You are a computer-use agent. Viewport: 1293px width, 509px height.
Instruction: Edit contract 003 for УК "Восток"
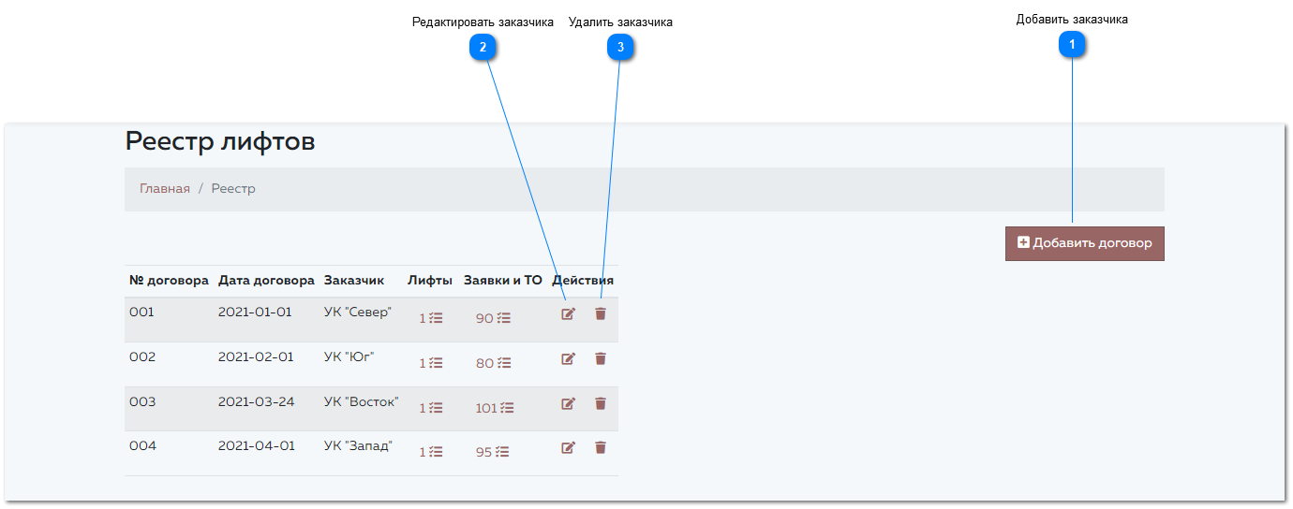568,403
